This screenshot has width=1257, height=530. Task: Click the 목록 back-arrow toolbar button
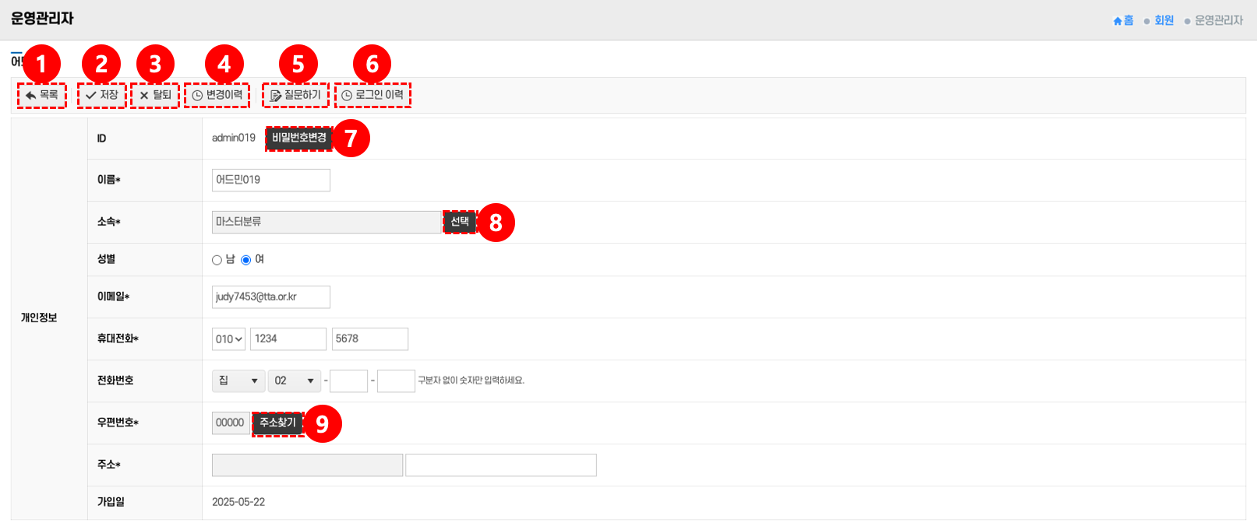(42, 95)
